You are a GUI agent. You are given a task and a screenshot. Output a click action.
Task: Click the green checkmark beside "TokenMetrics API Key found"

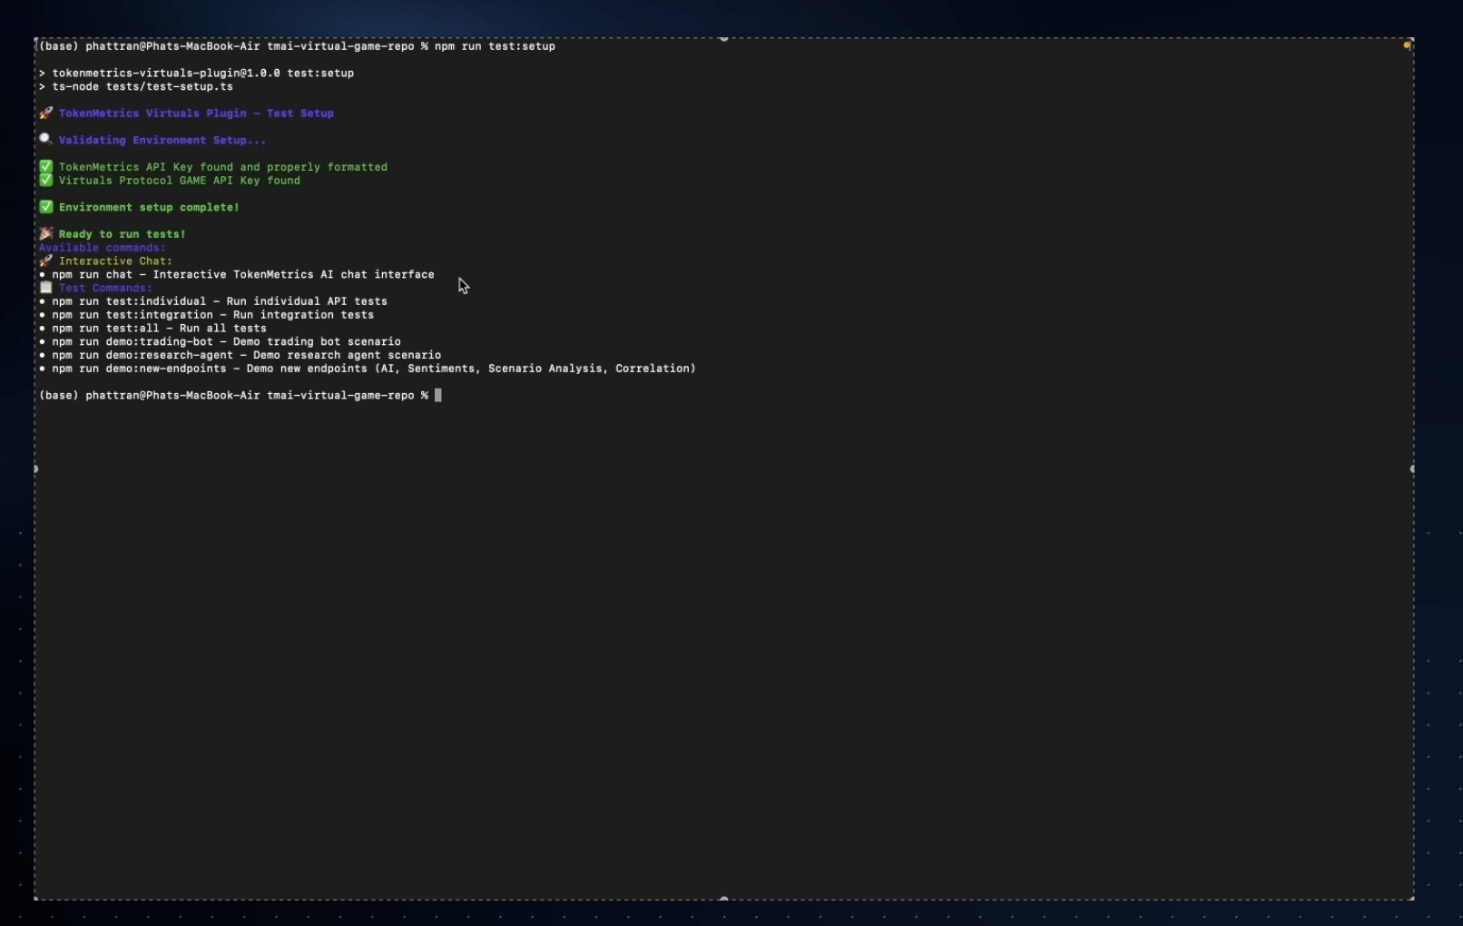tap(46, 166)
